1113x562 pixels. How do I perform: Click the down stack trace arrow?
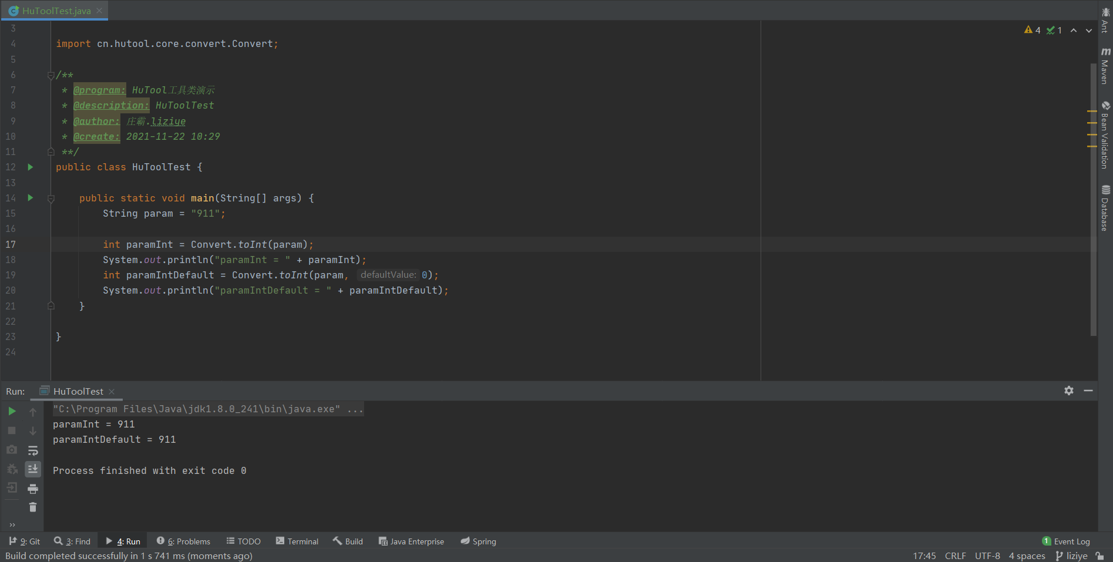coord(33,430)
